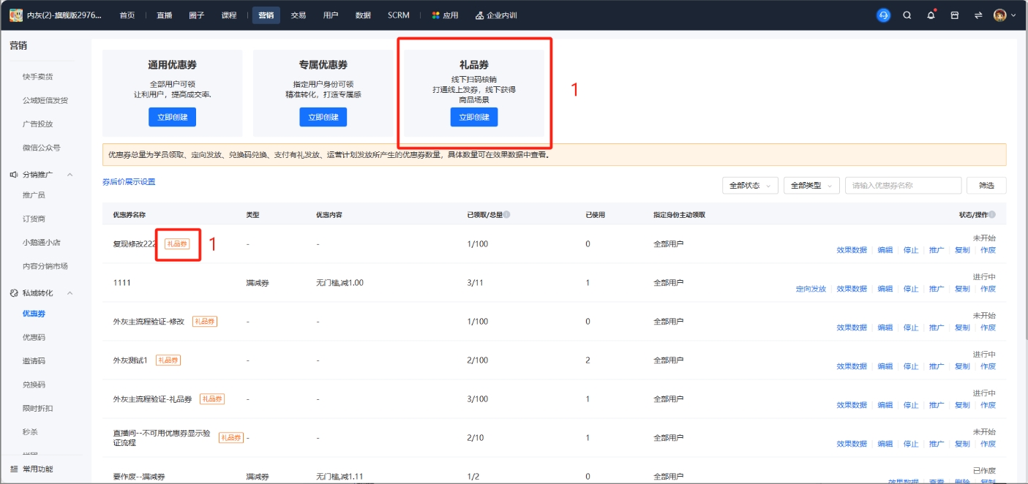Open the 全部状态 dropdown
Image resolution: width=1028 pixels, height=484 pixels.
coord(749,185)
